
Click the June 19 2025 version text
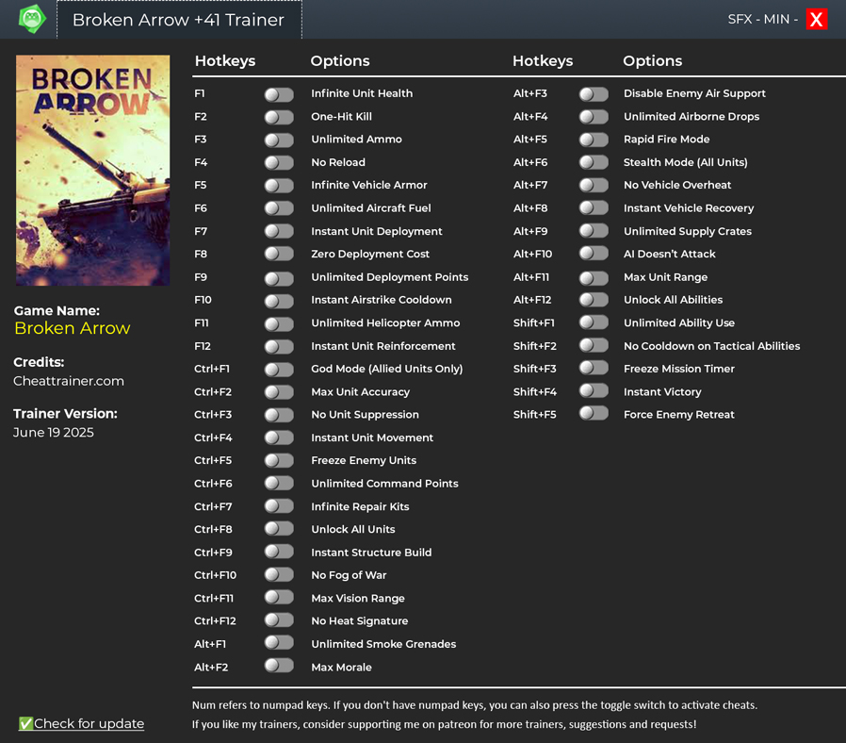54,433
